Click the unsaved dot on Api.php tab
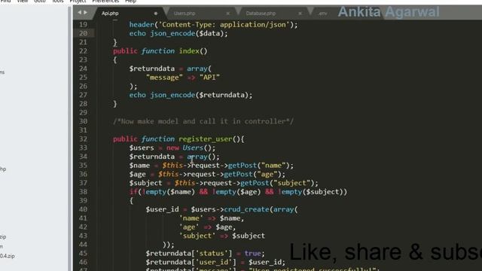The image size is (482, 271). pyautogui.click(x=156, y=14)
